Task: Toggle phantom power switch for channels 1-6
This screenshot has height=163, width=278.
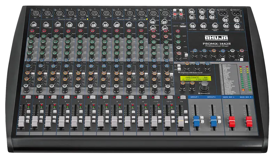Action: click(76, 19)
